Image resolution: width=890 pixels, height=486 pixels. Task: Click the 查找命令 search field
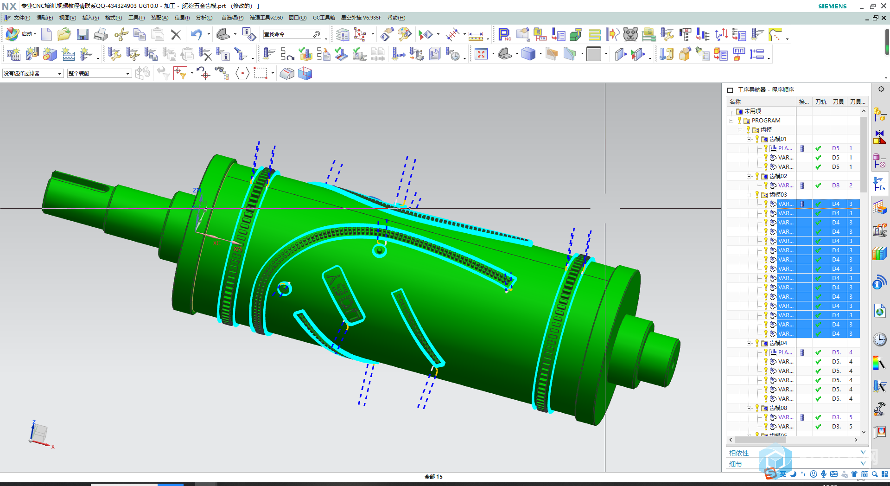point(292,34)
